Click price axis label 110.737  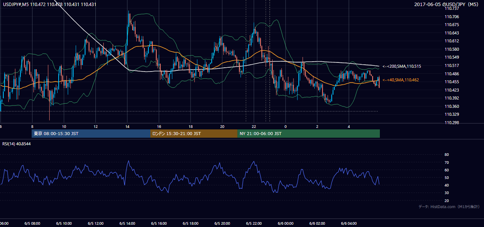(453, 8)
